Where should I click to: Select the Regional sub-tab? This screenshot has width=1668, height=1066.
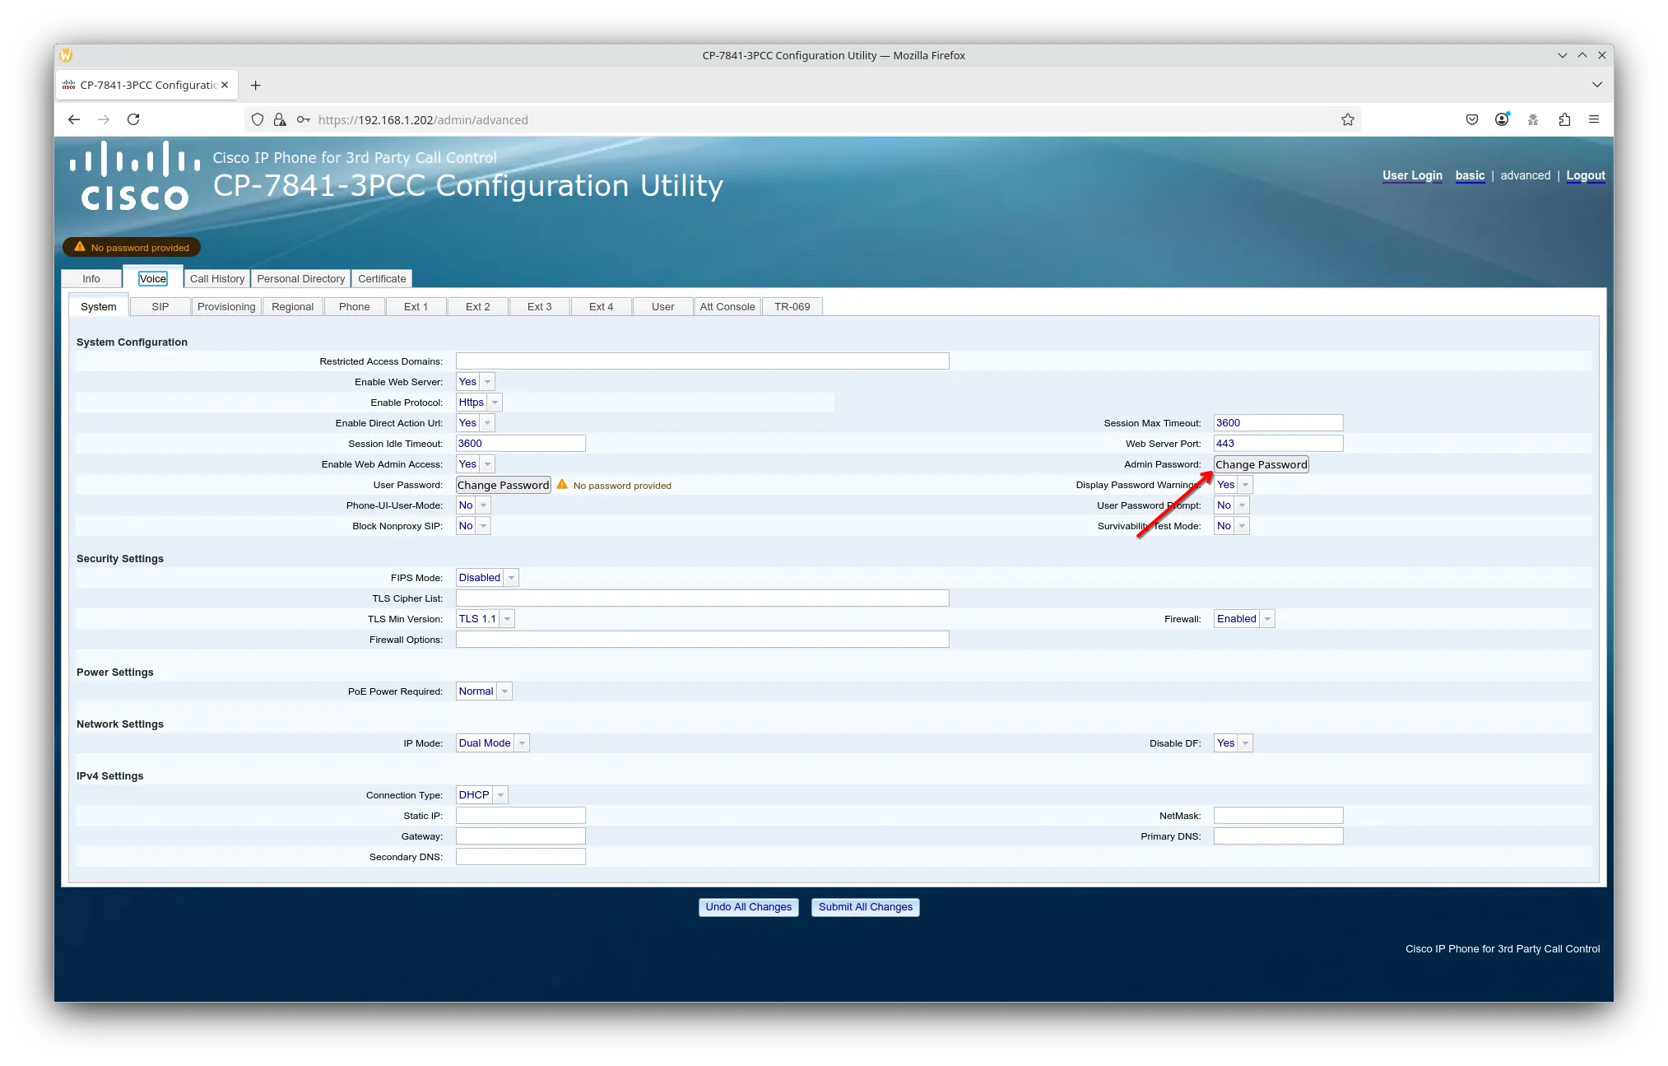click(292, 306)
